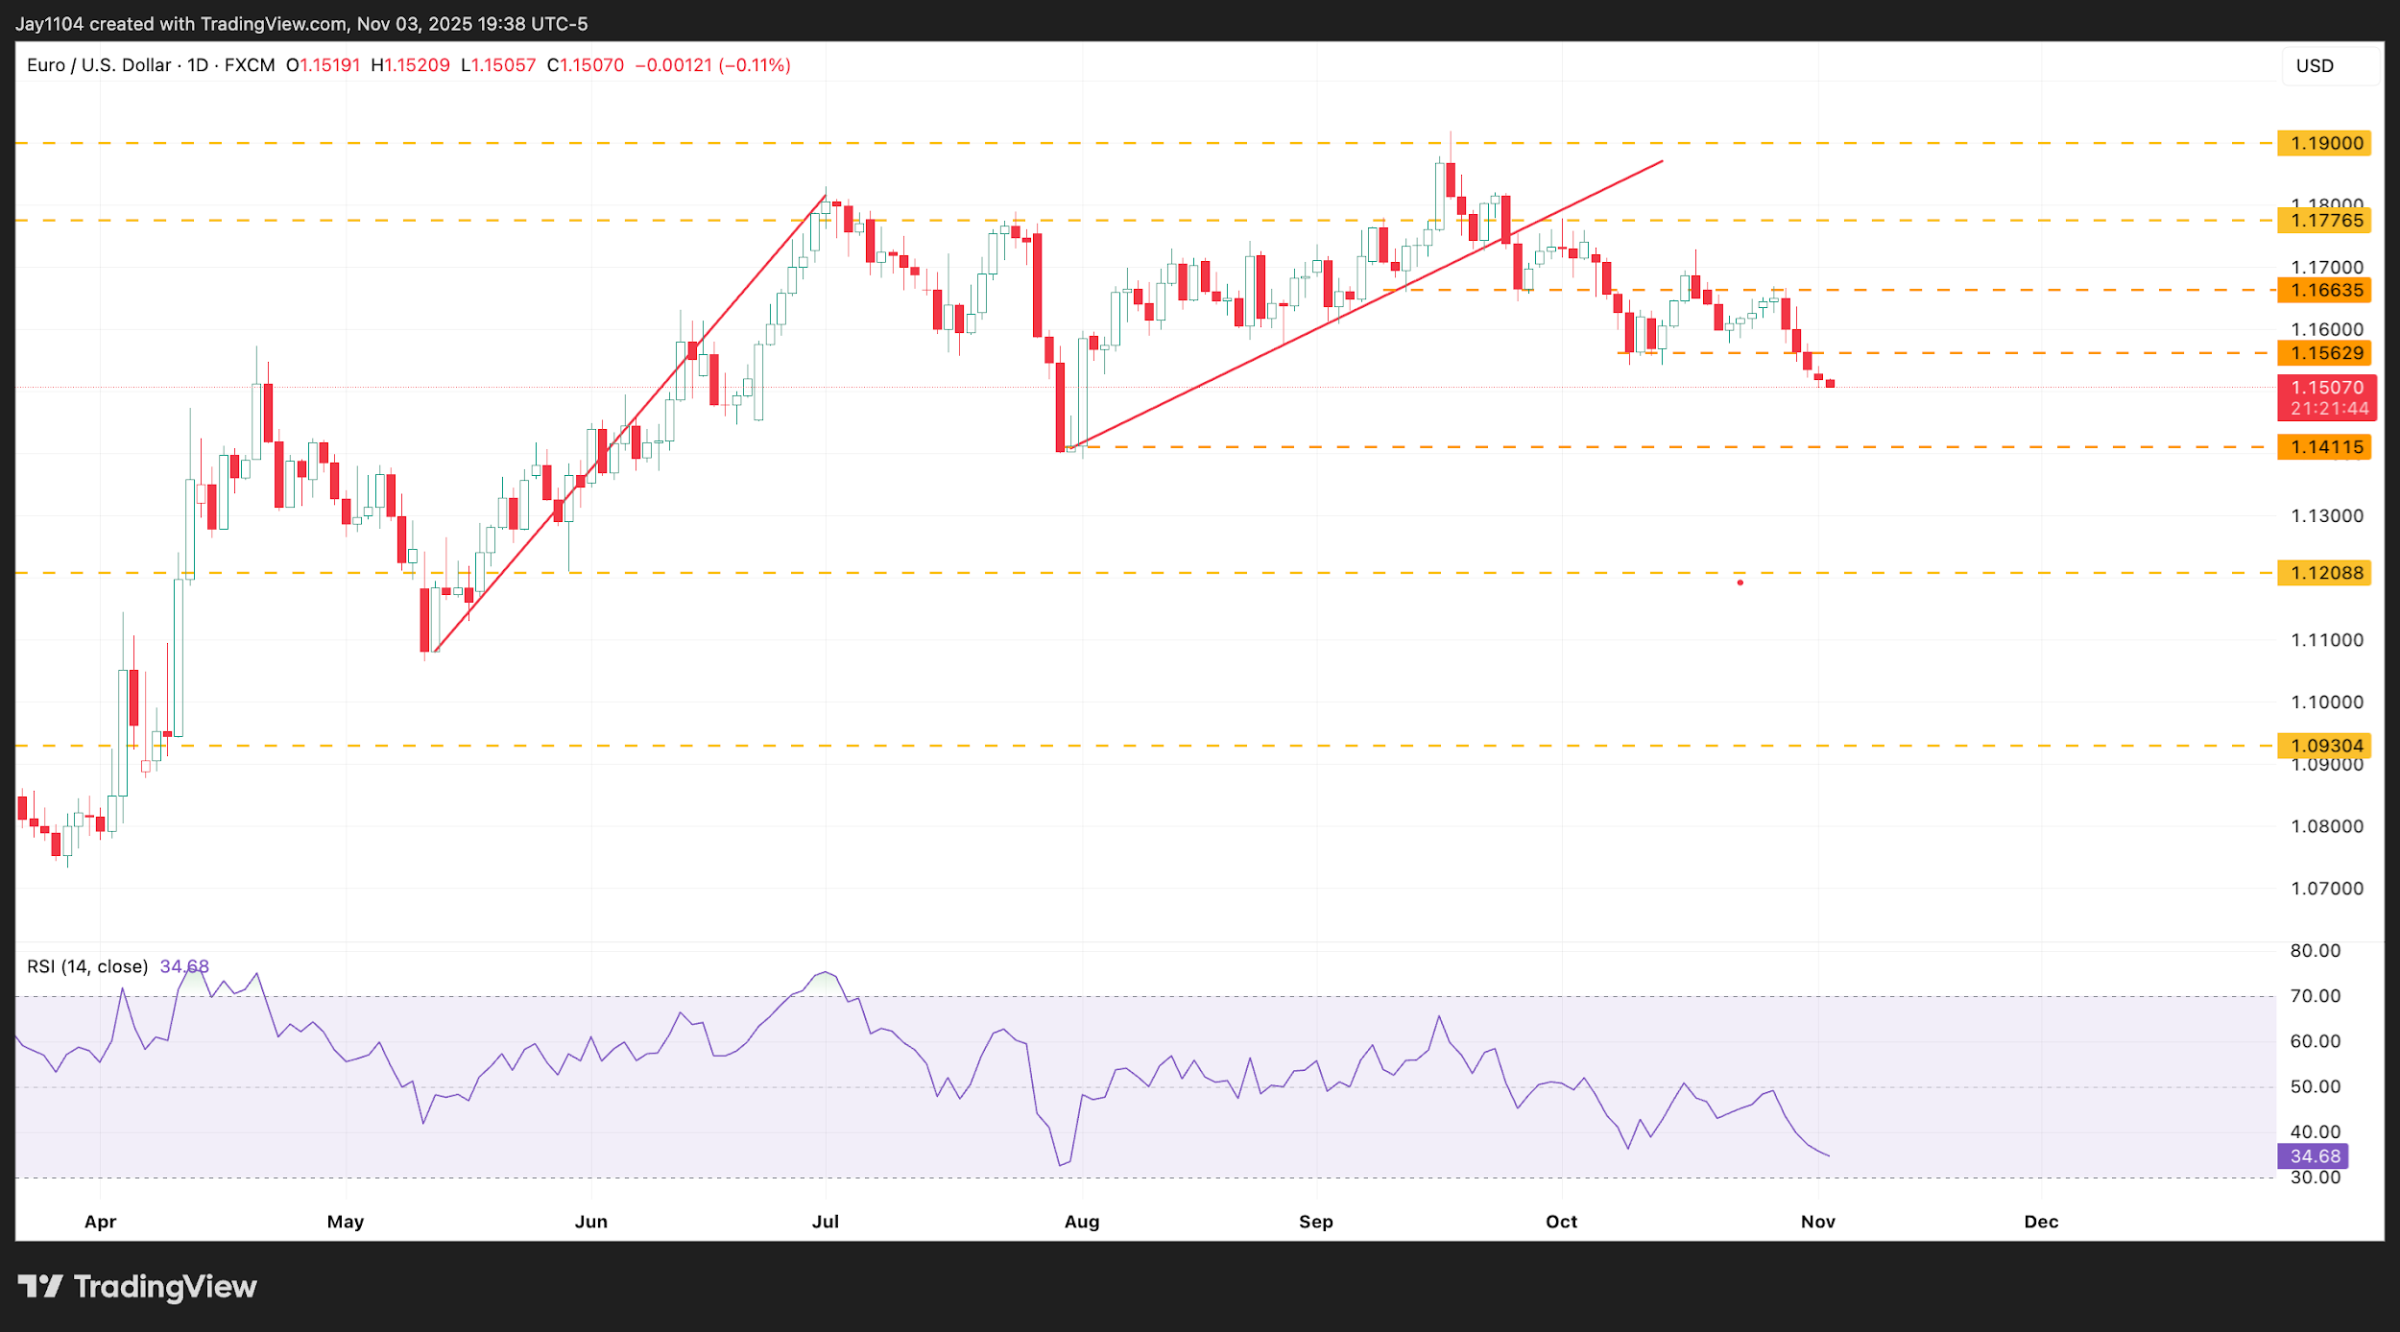Select the 1.09304 price level label
The width and height of the screenshot is (2400, 1332).
coord(2326,746)
